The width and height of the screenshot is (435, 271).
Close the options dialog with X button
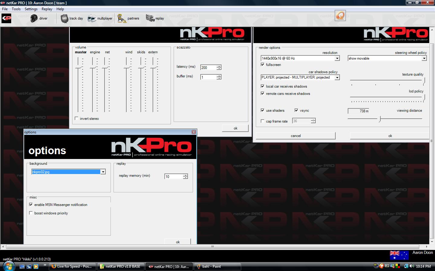194,132
